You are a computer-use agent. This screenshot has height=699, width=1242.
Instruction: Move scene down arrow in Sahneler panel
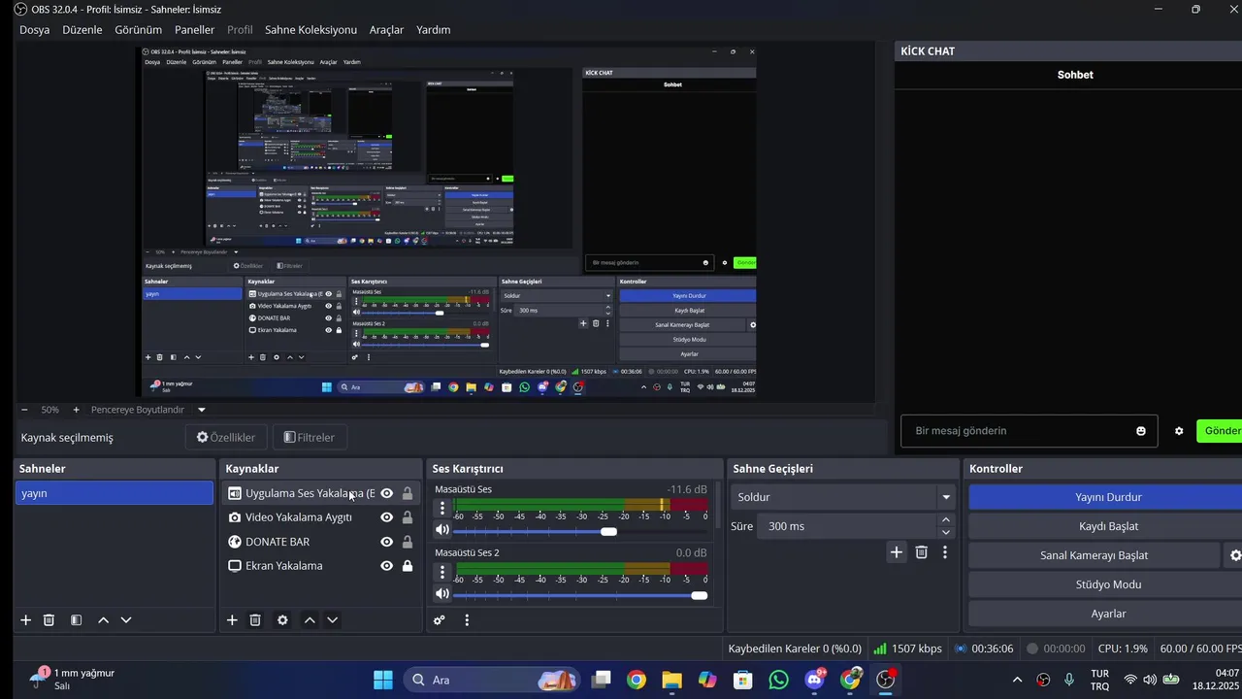coord(125,620)
